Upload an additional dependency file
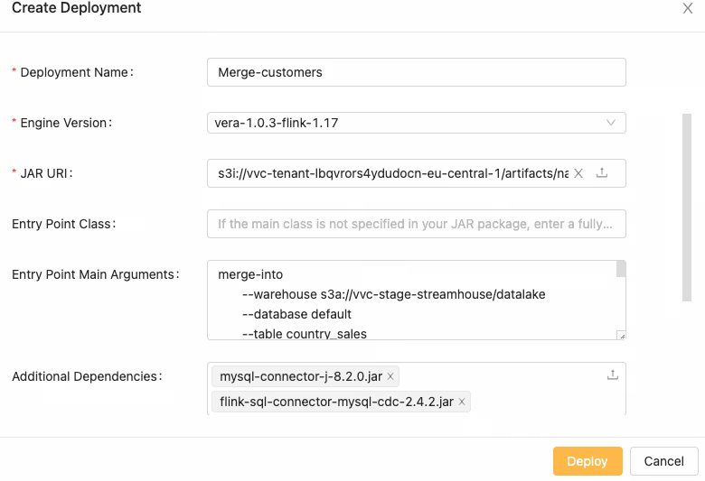 [613, 375]
